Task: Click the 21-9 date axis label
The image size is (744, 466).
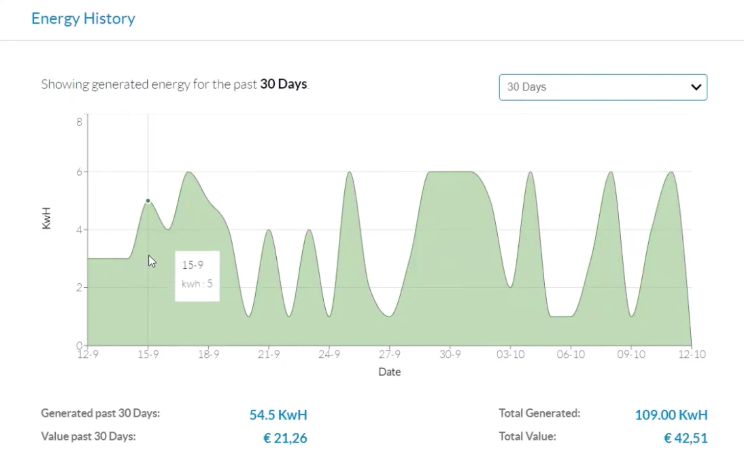Action: point(269,354)
